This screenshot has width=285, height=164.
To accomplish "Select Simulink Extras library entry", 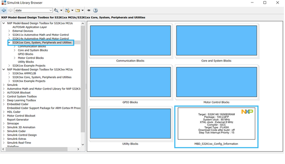I will point(16,139).
